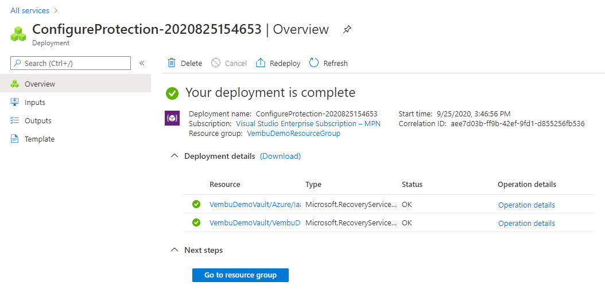The width and height of the screenshot is (605, 293).
Task: Click the Start time value 9/25/2020, 3:46:56 PM
Action: pyautogui.click(x=474, y=114)
